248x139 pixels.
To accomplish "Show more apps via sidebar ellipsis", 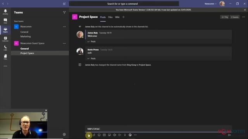I will tap(5, 66).
